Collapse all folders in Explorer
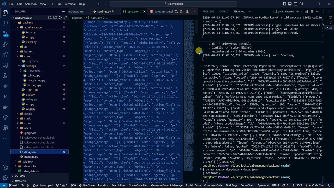 point(65,17)
